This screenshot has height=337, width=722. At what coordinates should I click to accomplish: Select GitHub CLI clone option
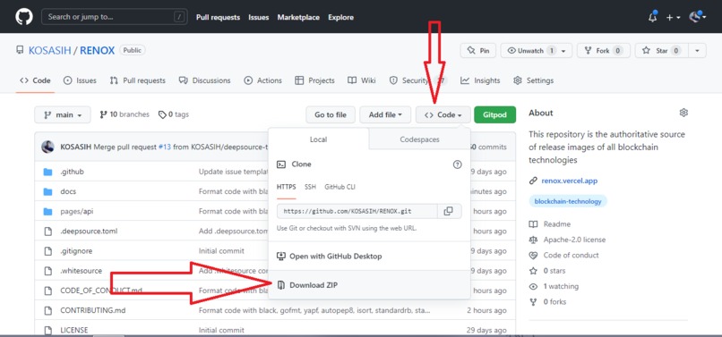click(x=340, y=187)
